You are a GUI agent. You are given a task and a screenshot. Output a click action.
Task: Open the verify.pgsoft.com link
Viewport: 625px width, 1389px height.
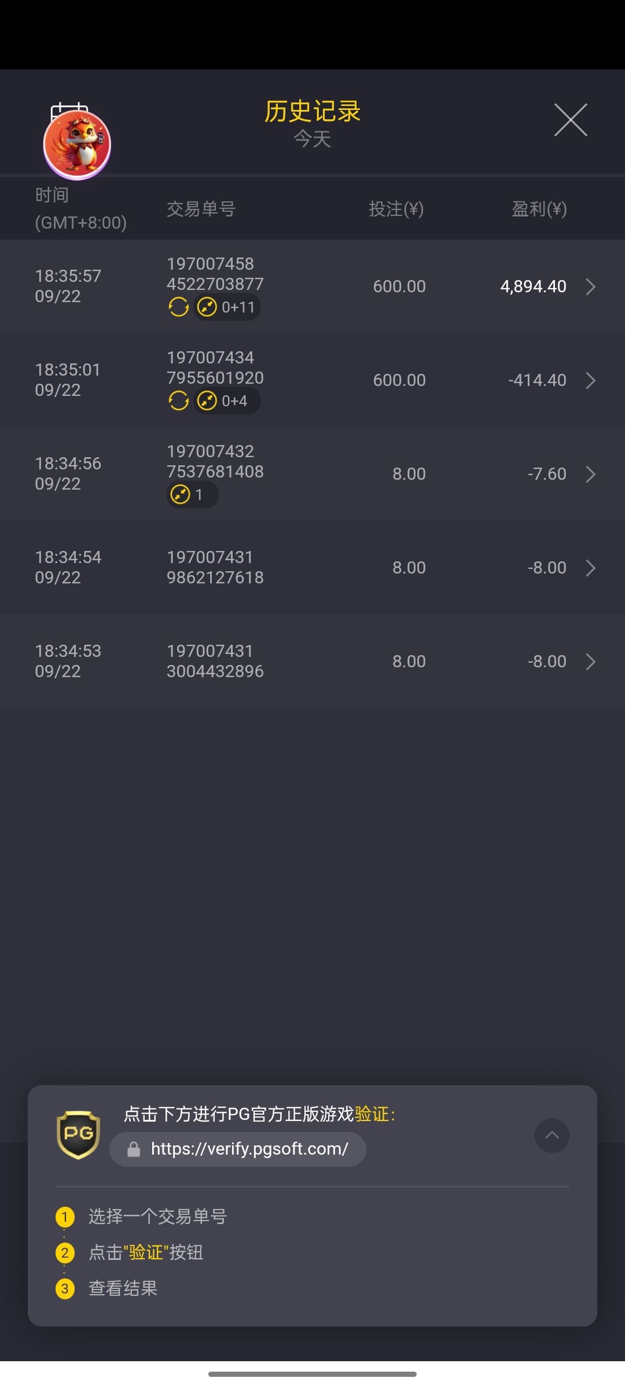[249, 1149]
